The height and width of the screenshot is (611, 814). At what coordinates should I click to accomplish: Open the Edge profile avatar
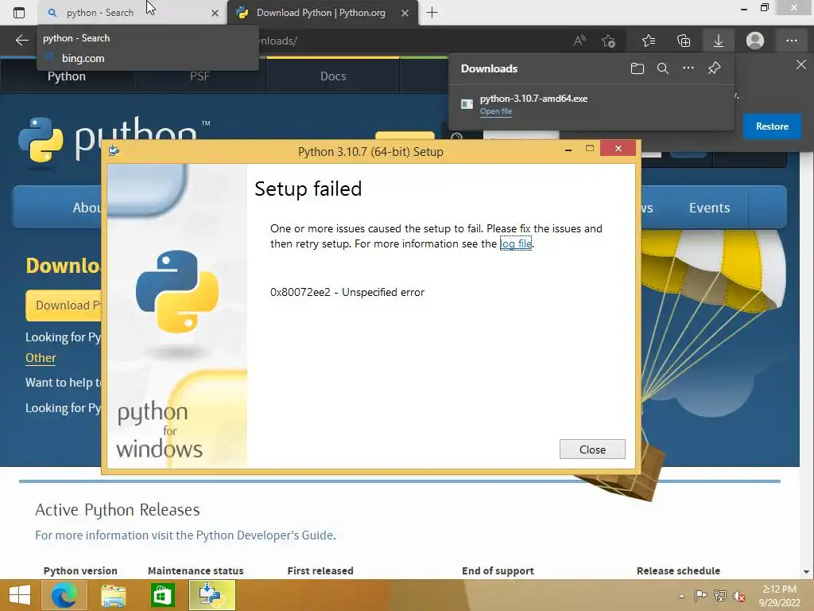[755, 41]
